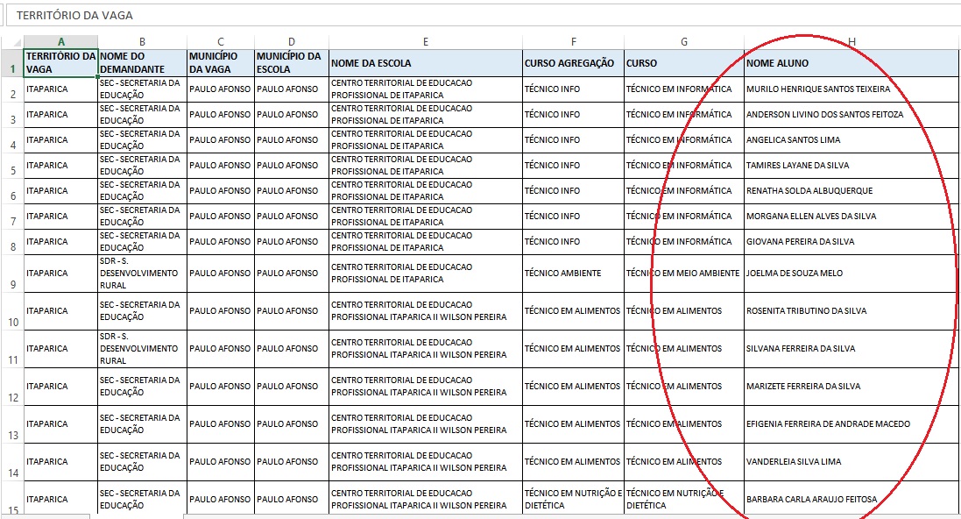961x519 pixels.
Task: Select column A header
Action: click(x=60, y=42)
